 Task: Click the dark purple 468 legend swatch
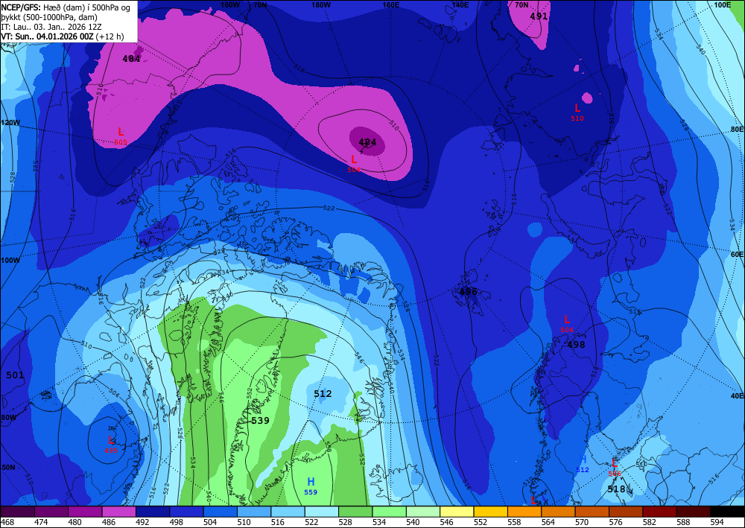tap(17, 512)
